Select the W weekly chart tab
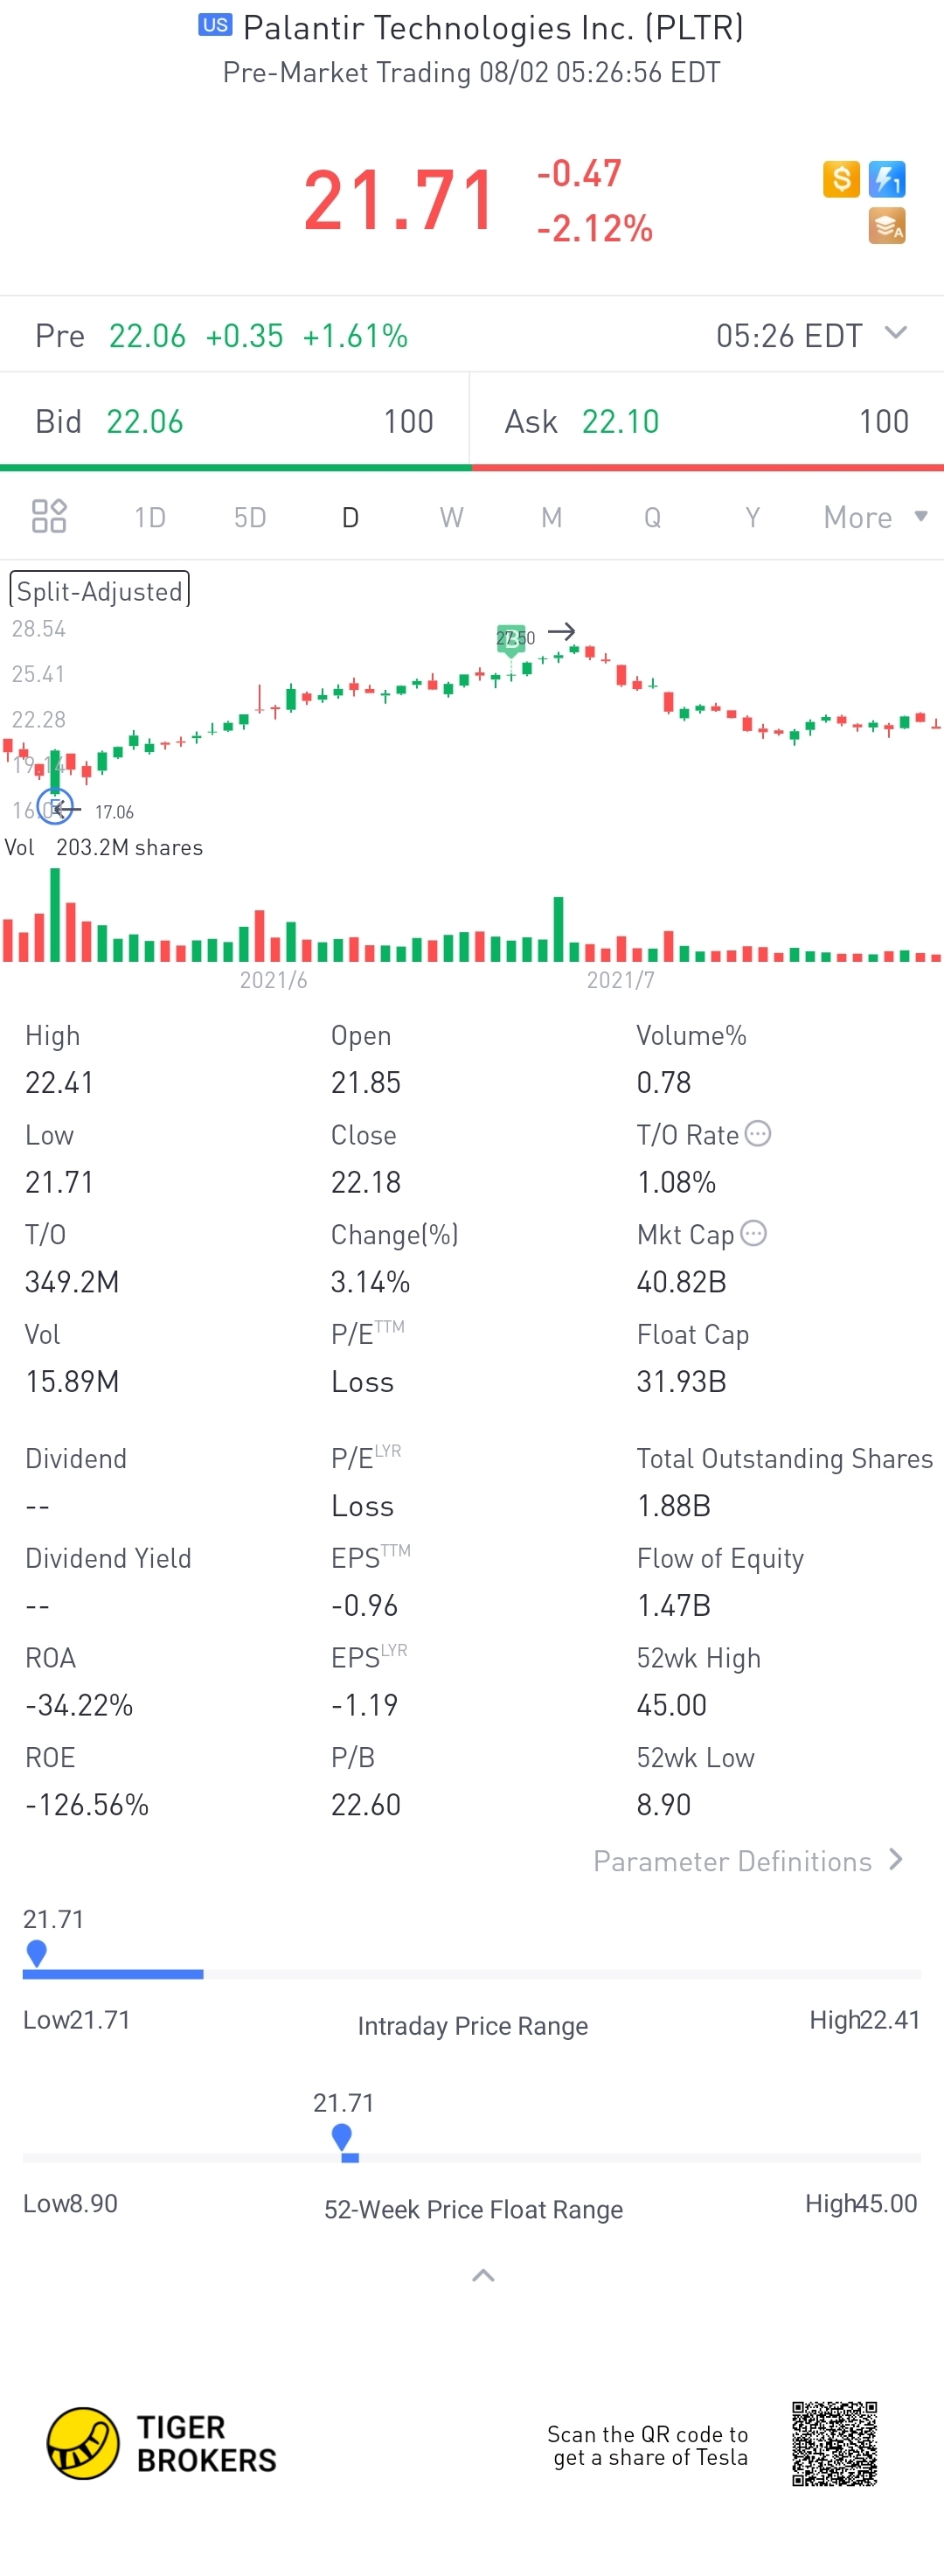Image resolution: width=944 pixels, height=2576 pixels. [451, 517]
